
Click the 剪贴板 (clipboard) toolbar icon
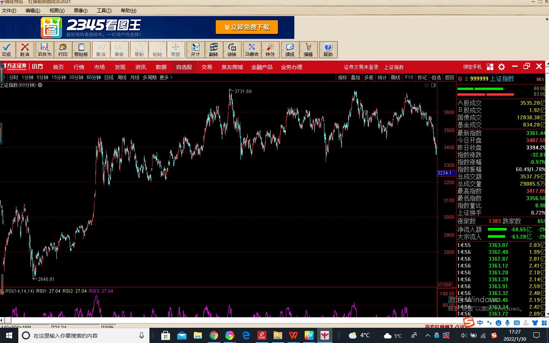[81, 50]
